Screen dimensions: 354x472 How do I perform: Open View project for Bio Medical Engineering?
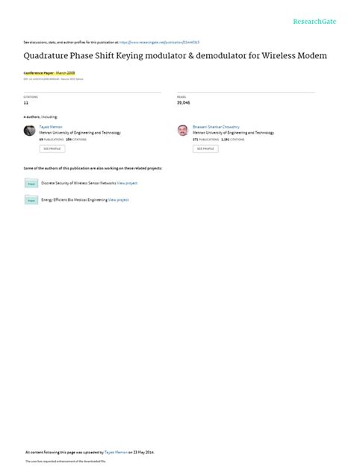[118, 200]
